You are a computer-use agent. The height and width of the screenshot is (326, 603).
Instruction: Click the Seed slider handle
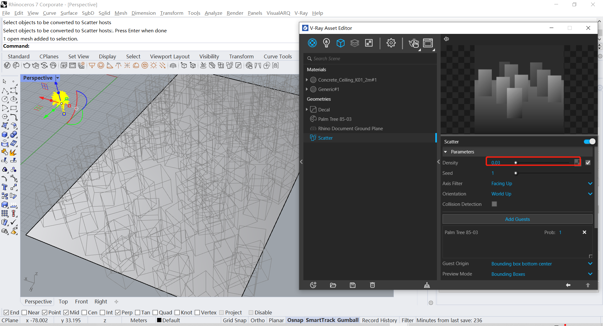tap(516, 173)
